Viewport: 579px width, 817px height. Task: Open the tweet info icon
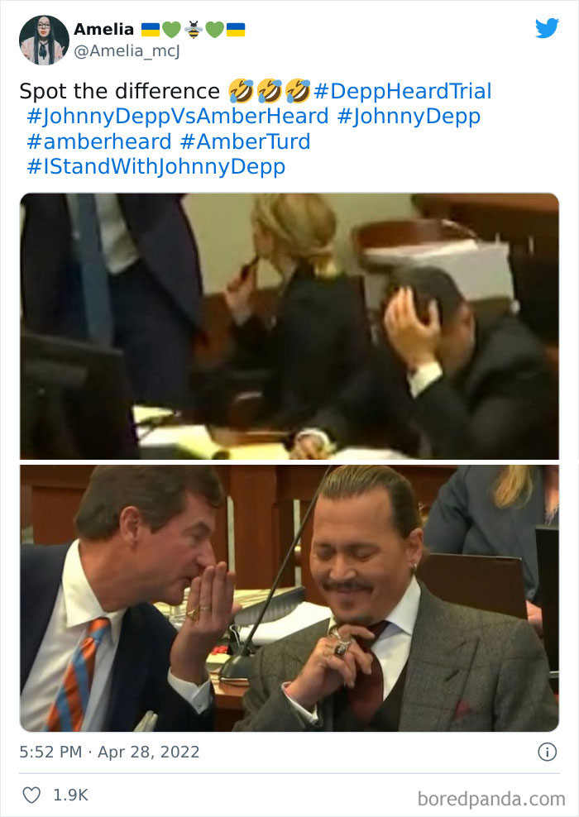(548, 752)
